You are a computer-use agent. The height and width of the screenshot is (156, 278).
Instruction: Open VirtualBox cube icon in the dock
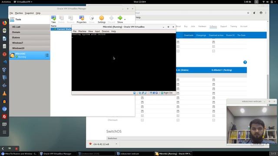(4, 70)
